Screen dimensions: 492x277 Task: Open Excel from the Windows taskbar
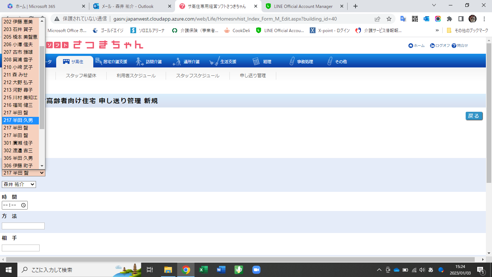pyautogui.click(x=203, y=270)
